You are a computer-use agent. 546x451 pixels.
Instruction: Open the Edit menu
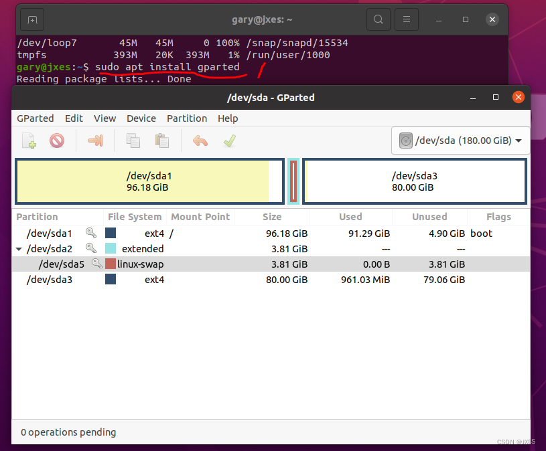74,118
